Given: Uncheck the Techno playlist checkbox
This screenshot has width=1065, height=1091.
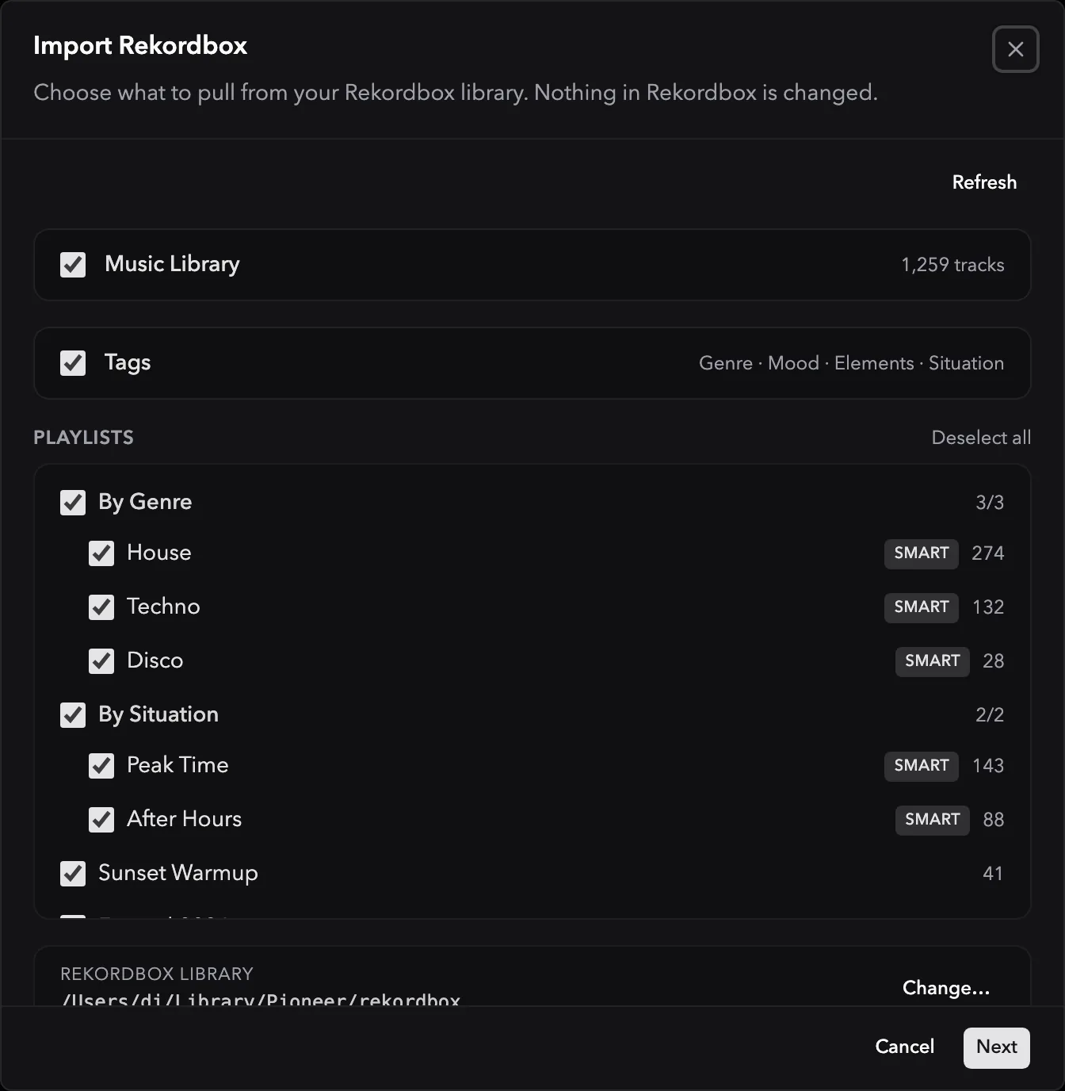Looking at the screenshot, I should 101,607.
